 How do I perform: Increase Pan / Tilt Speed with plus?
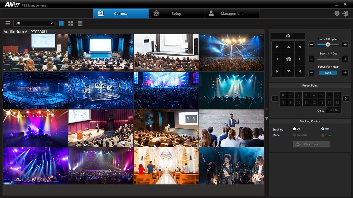345,45
